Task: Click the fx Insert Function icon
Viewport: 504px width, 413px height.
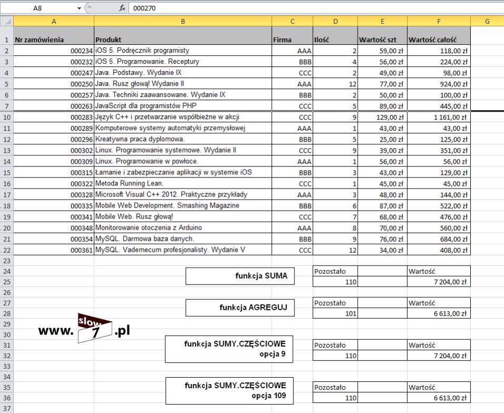Action: click(x=122, y=8)
